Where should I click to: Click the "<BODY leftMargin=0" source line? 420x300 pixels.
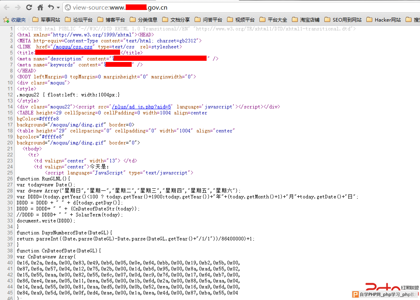pos(107,77)
